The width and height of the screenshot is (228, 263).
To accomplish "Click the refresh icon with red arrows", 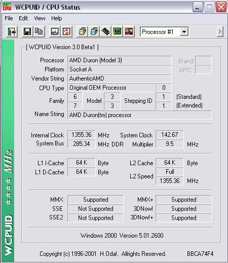I will (x=66, y=31).
